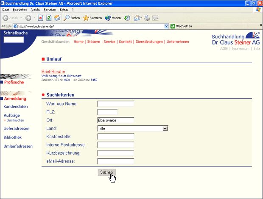Open Profisuche in the sidebar

coord(14,82)
